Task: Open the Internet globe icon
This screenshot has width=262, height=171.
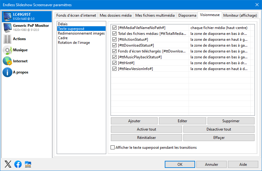Action: point(7,61)
